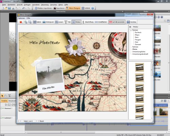Open the Optionen menu in Menü-Designer
The image size is (170, 136).
[21, 18]
